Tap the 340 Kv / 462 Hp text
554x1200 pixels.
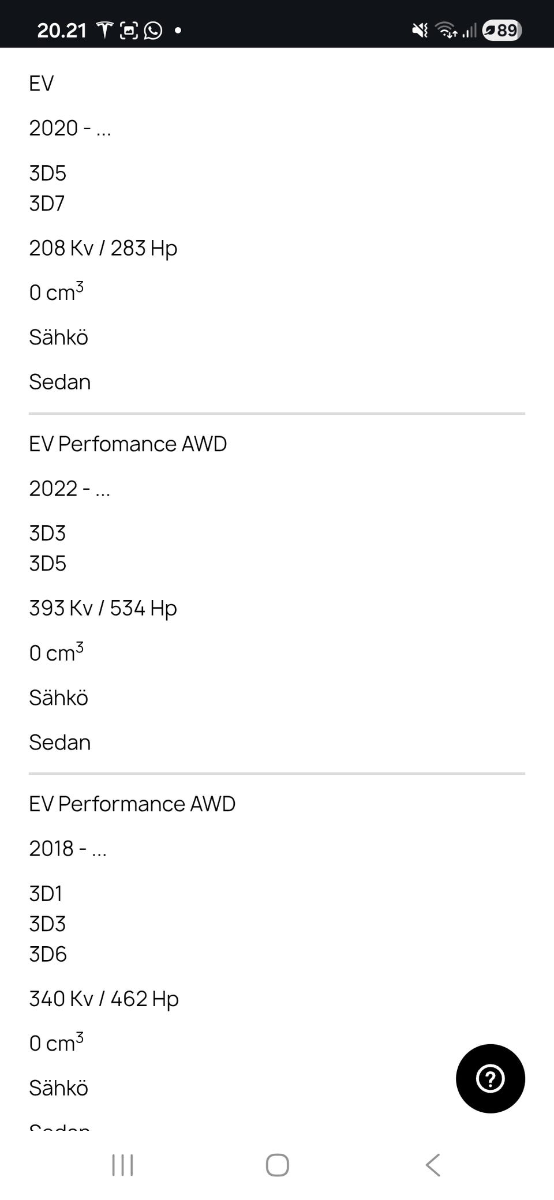coord(104,999)
